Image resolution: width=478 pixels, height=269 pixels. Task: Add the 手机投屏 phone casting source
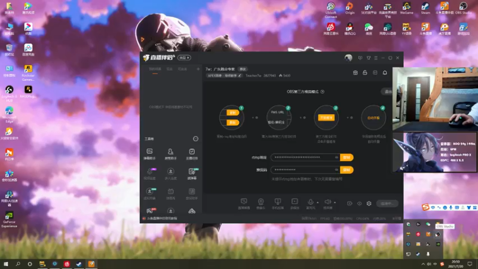[278, 203]
